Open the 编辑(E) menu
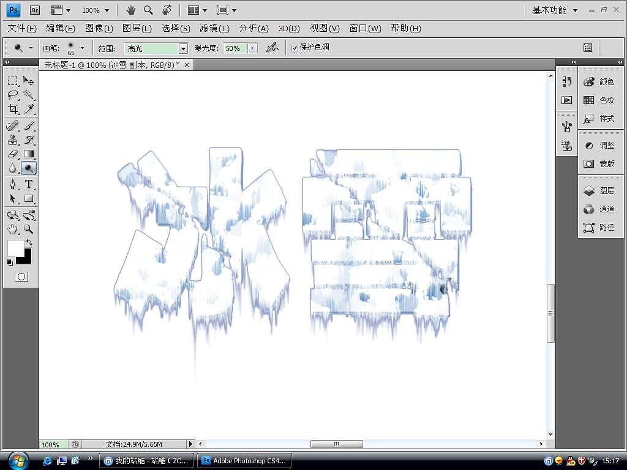This screenshot has width=627, height=470. click(61, 28)
